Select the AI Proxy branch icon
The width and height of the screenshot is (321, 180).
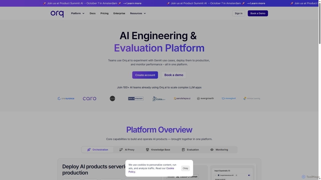tap(121, 150)
